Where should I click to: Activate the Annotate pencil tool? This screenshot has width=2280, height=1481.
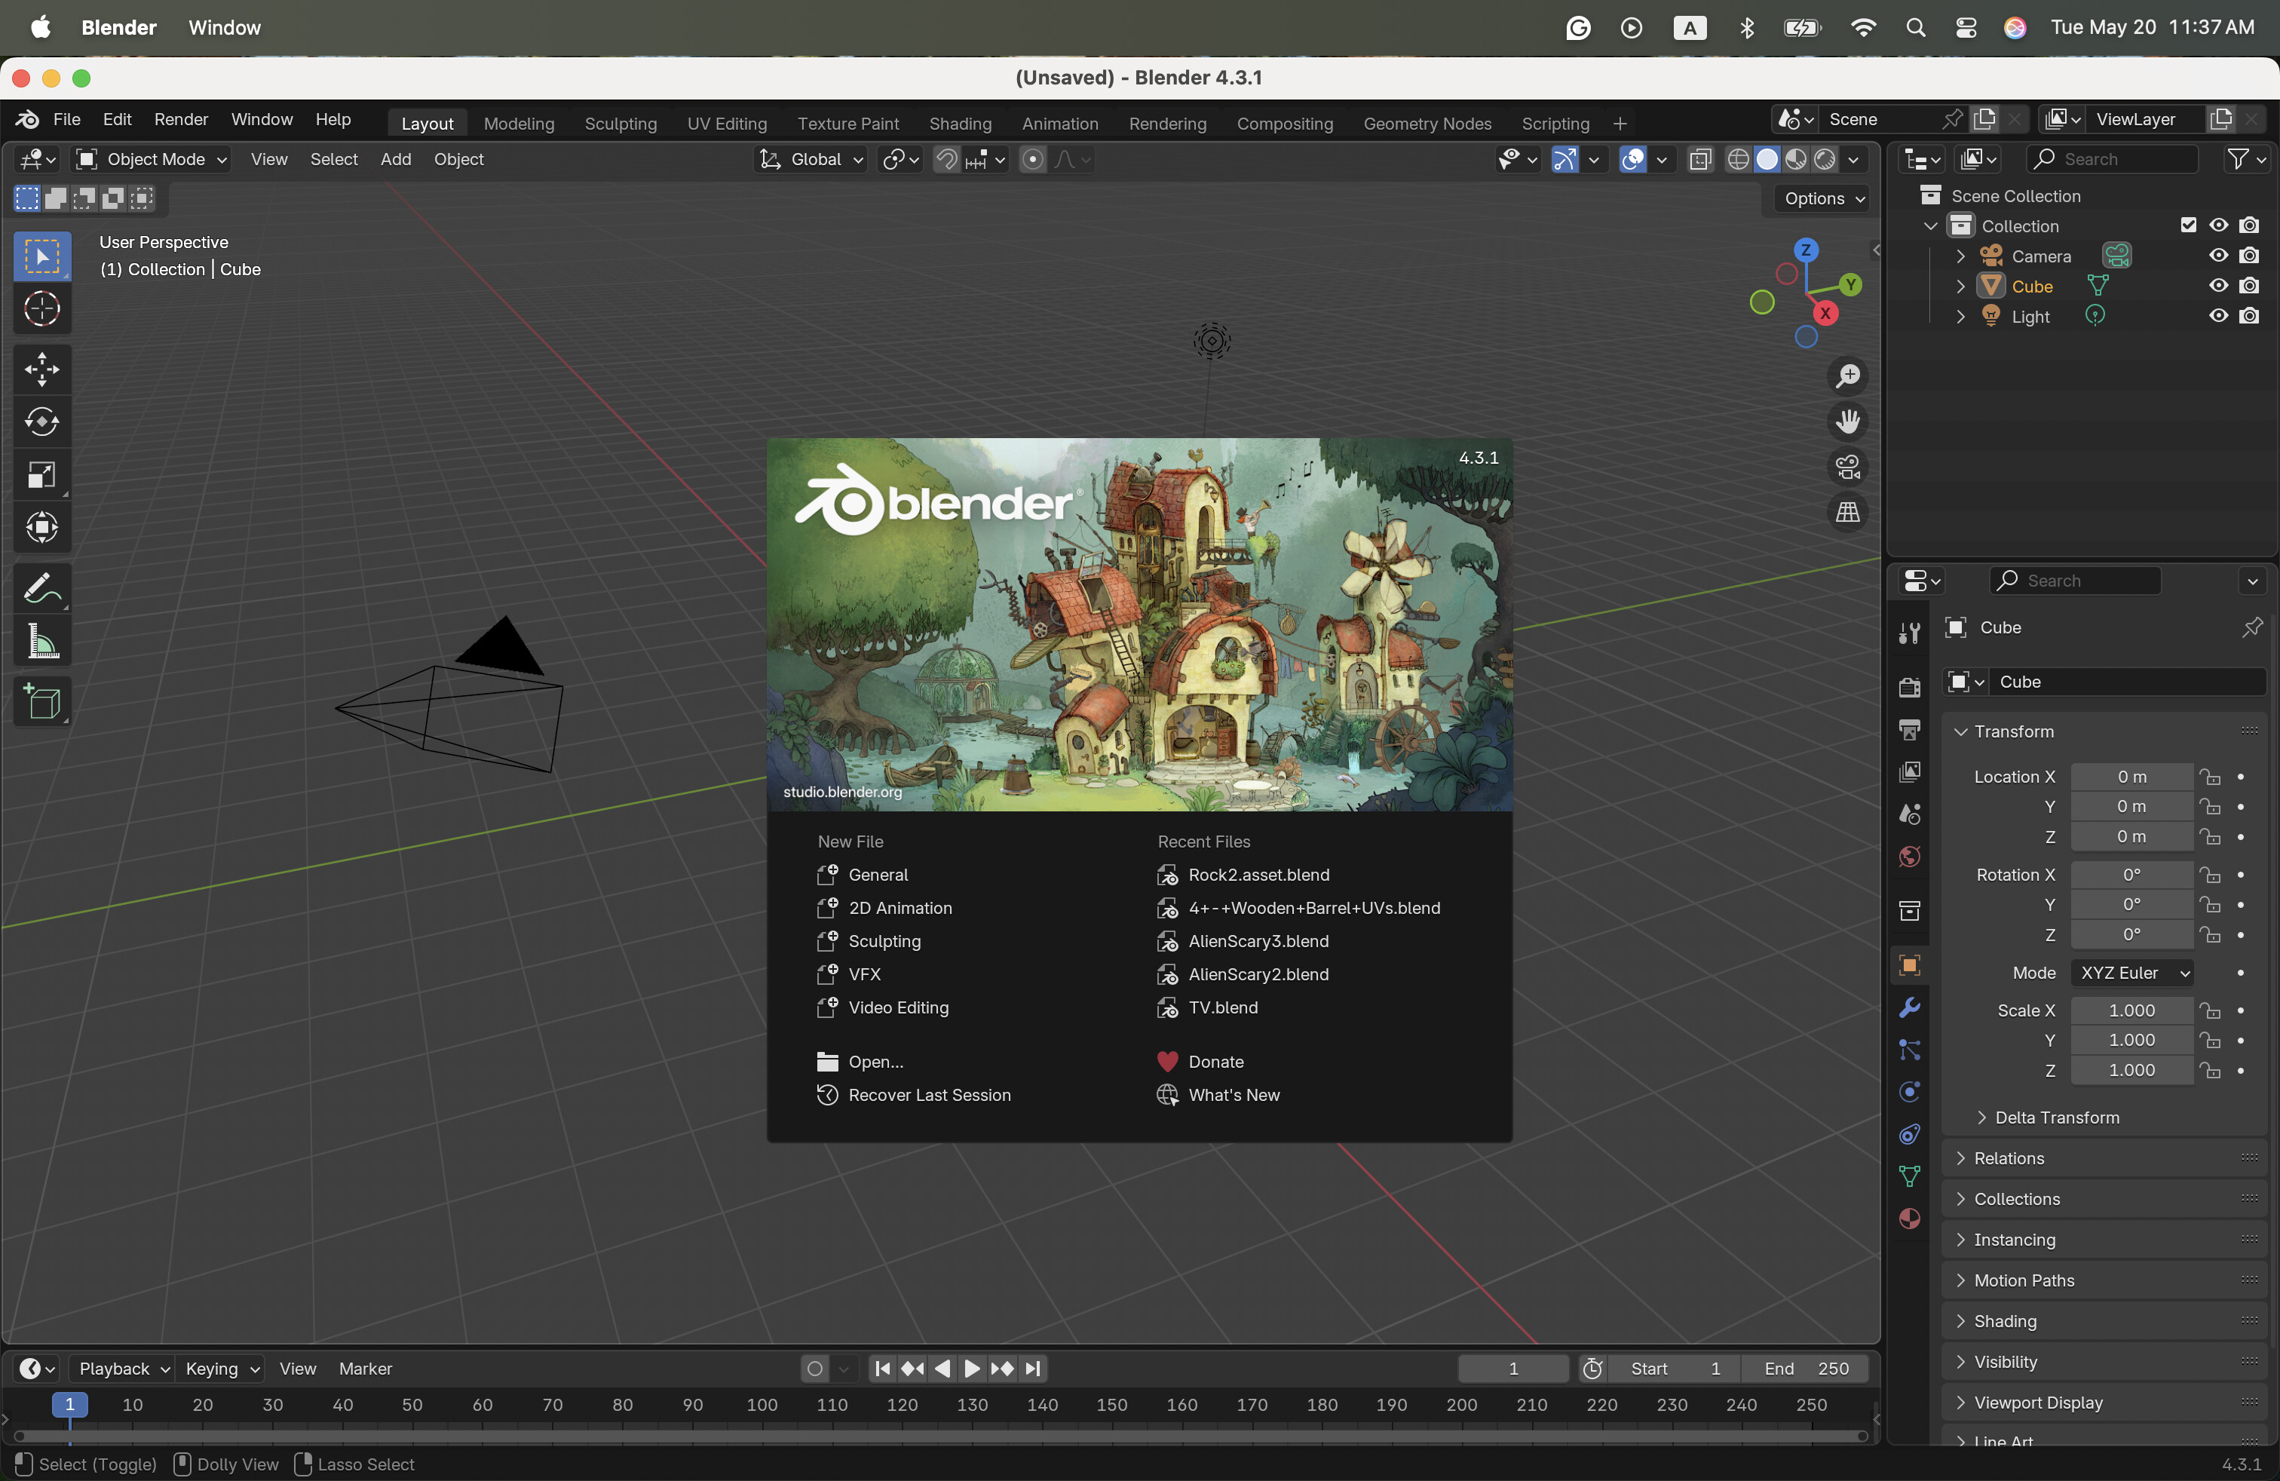click(42, 588)
